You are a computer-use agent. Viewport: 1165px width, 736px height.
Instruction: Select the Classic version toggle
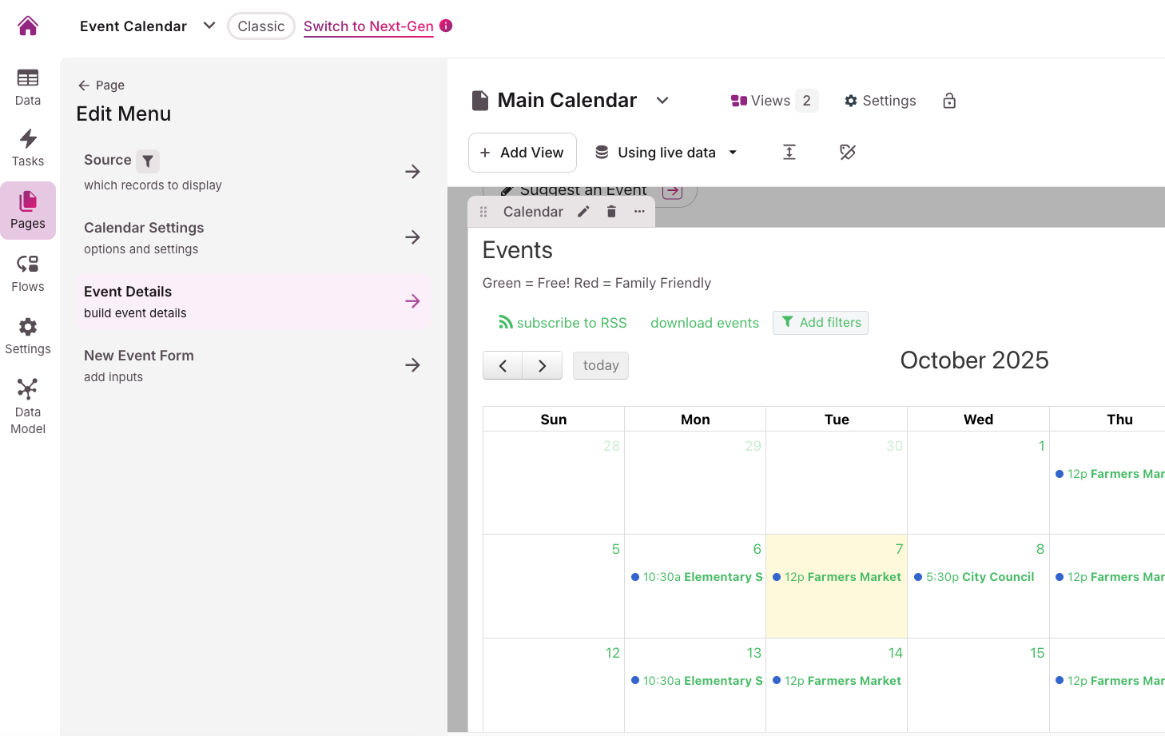(260, 26)
